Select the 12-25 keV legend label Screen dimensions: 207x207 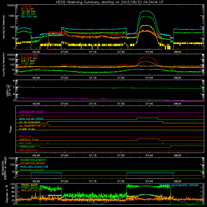pyautogui.click(x=28, y=11)
